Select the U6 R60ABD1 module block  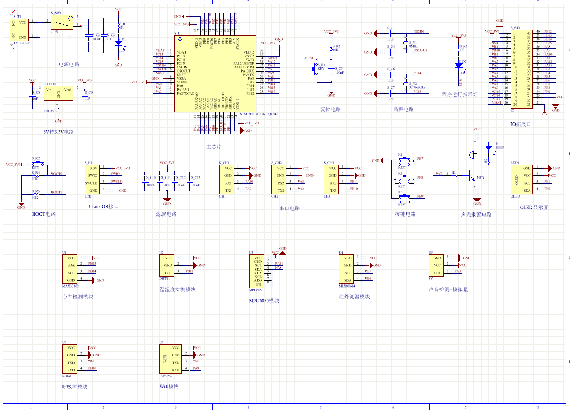pyautogui.click(x=70, y=359)
